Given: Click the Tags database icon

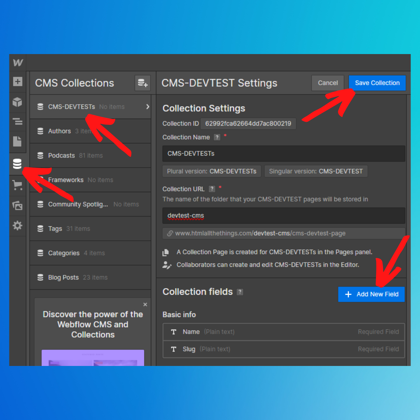Looking at the screenshot, I should point(40,229).
